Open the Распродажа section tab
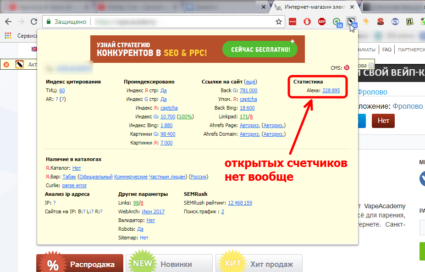Viewport: 425px width, 272px height. click(x=80, y=264)
